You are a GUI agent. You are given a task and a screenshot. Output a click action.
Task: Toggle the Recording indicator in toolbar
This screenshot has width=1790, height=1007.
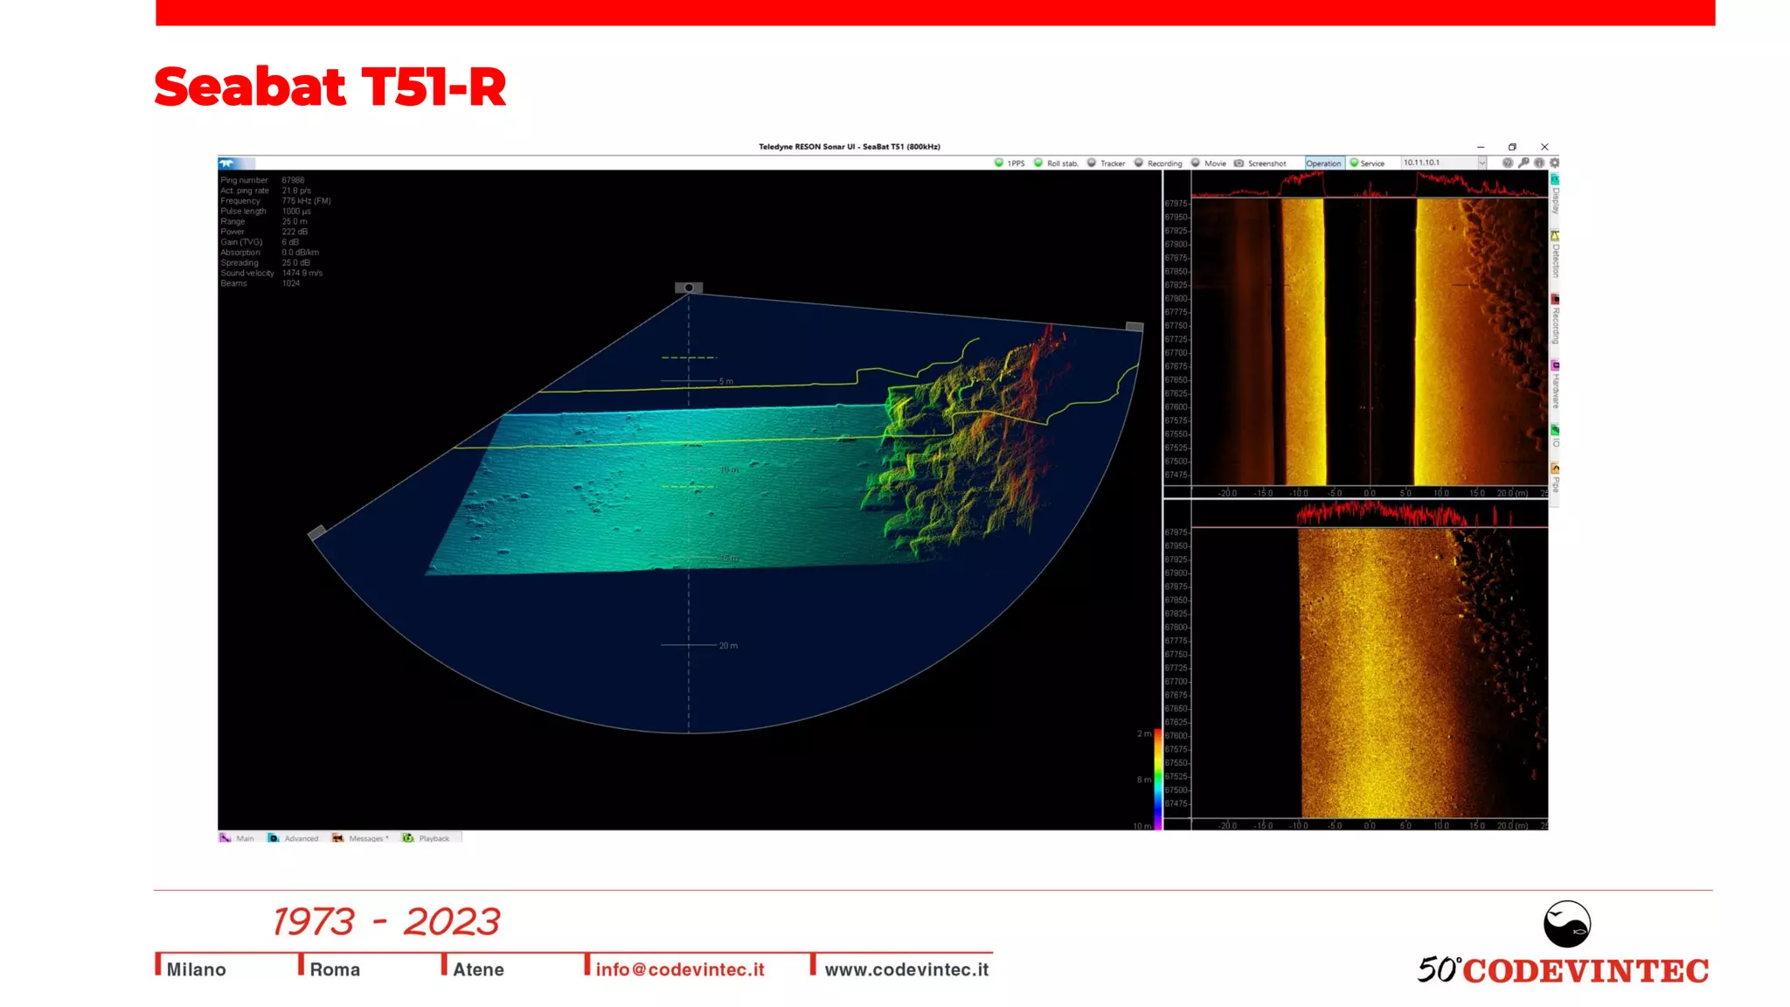pos(1158,163)
